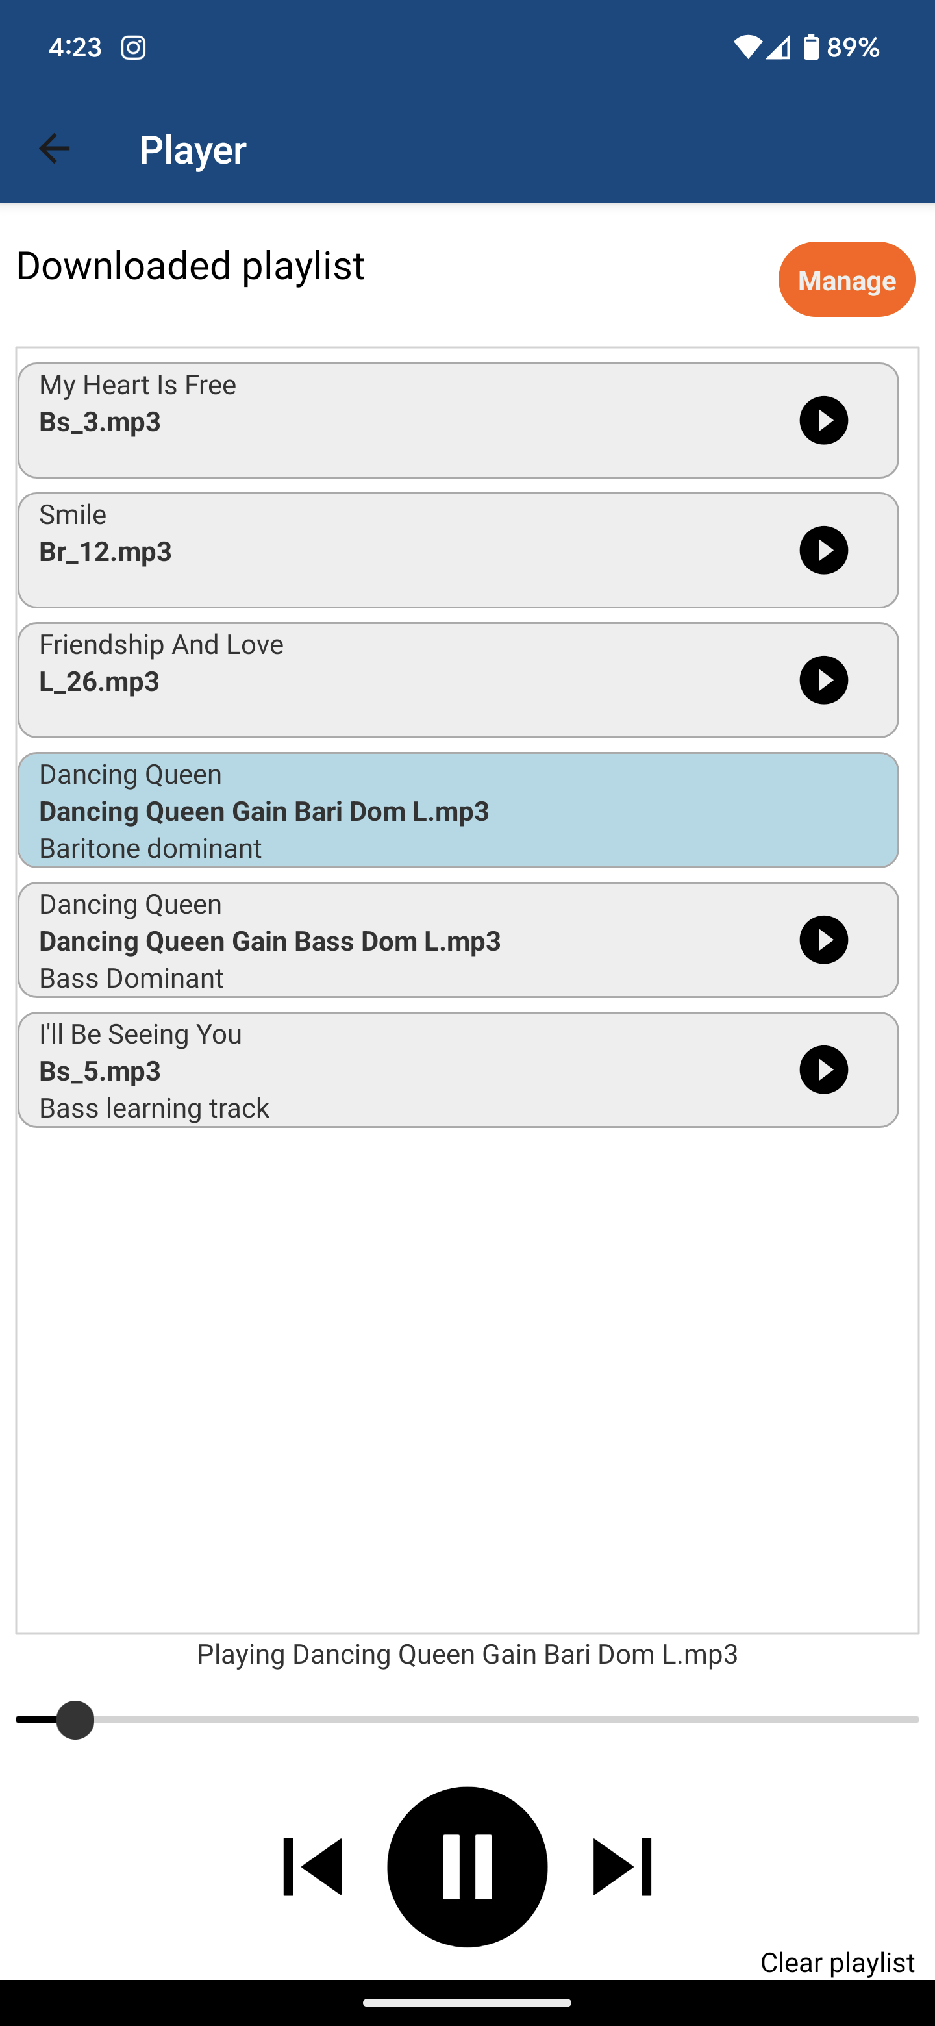Skip to the previous track

pos(313,1866)
